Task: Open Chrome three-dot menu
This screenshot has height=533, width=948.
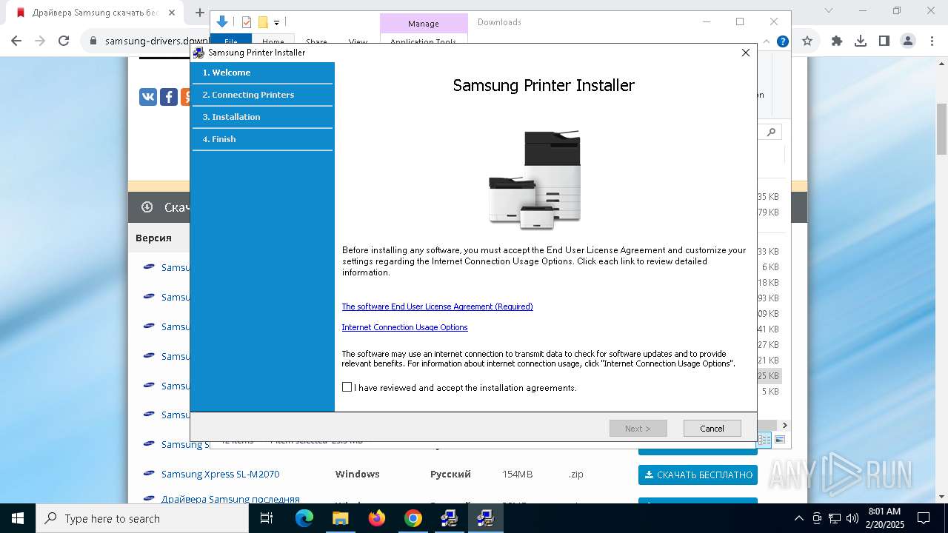Action: 930,41
